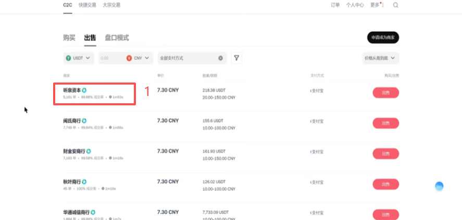Switch to the 购买 tab
The width and height of the screenshot is (462, 220).
tap(69, 38)
